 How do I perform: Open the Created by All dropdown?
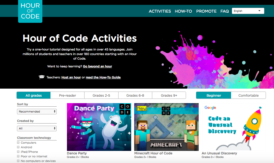tap(37, 128)
